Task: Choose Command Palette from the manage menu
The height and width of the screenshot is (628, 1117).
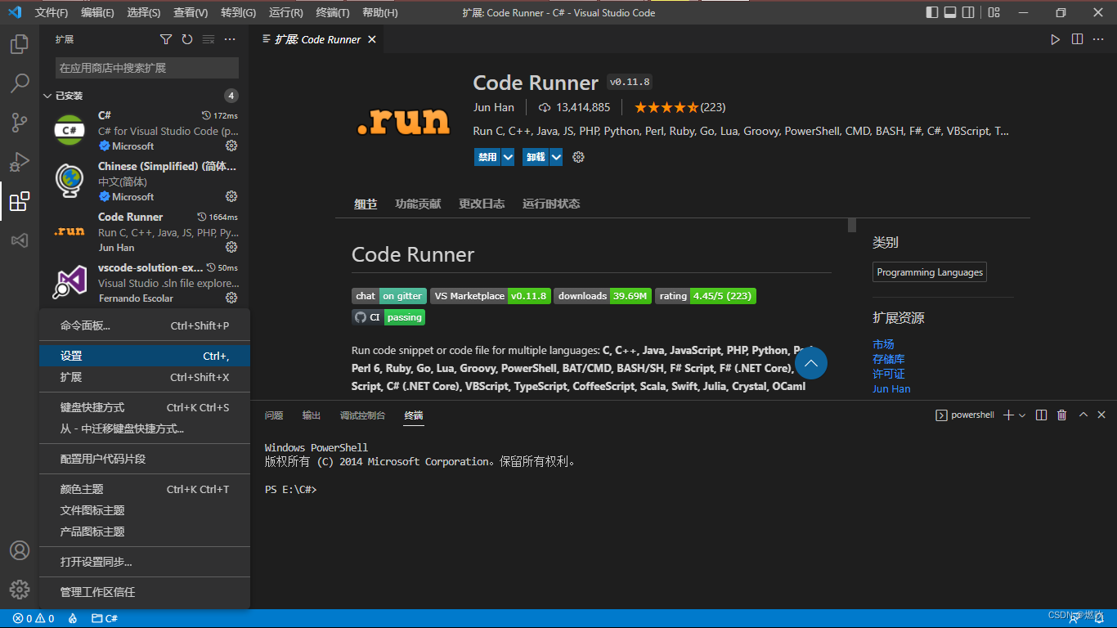Action: click(x=145, y=325)
